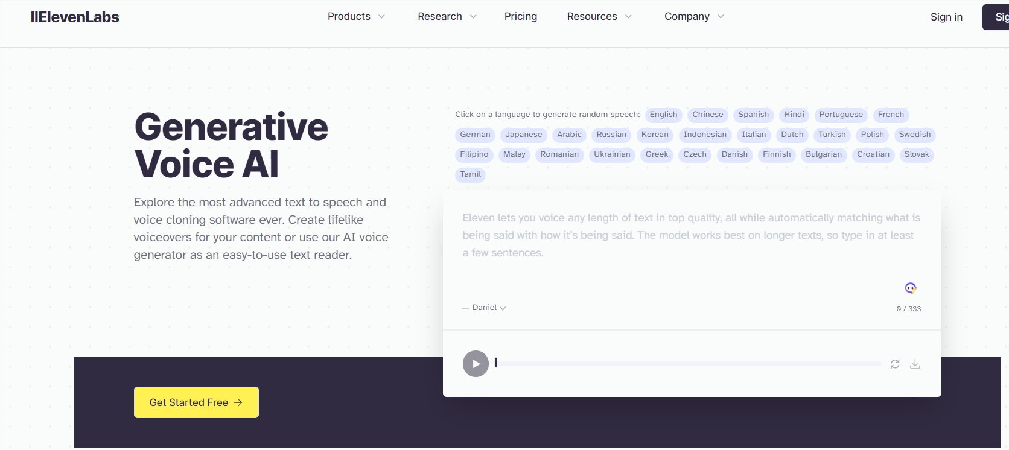Screen dimensions: 1009x450
Task: Generate Russian random speech
Action: [x=611, y=135]
